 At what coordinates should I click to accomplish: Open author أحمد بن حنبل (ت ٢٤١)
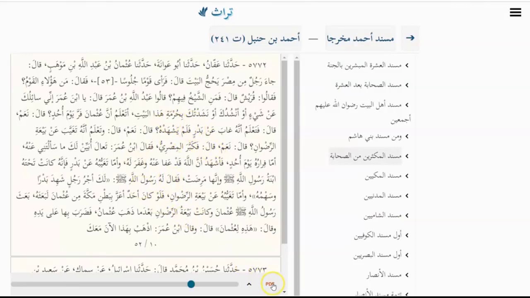click(255, 38)
